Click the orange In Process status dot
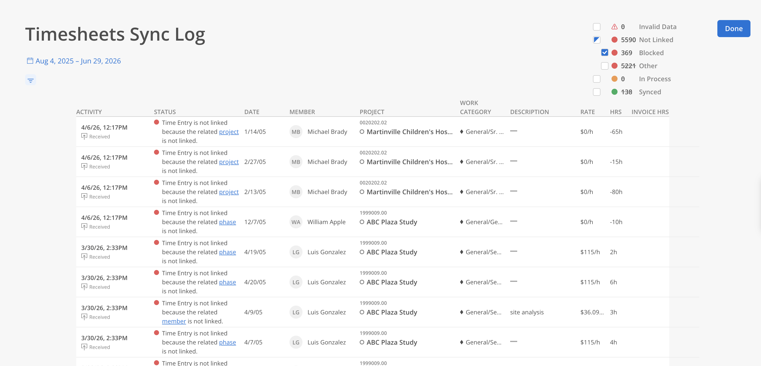 [614, 79]
